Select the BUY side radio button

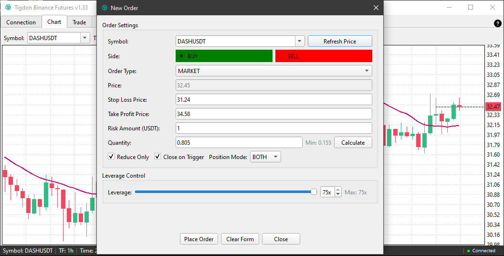pos(181,56)
